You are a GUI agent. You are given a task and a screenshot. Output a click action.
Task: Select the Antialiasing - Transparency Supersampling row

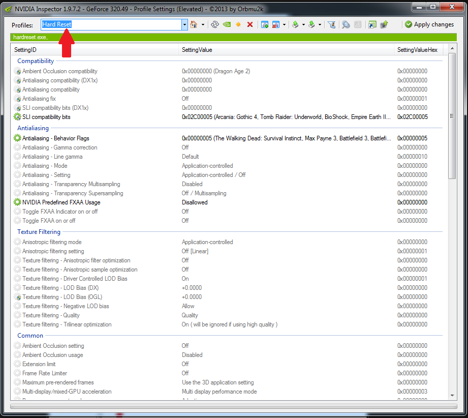(x=229, y=193)
